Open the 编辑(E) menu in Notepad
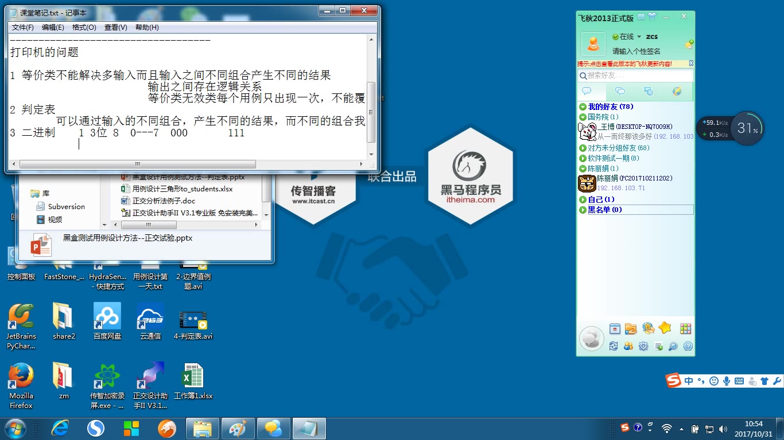 (x=53, y=27)
